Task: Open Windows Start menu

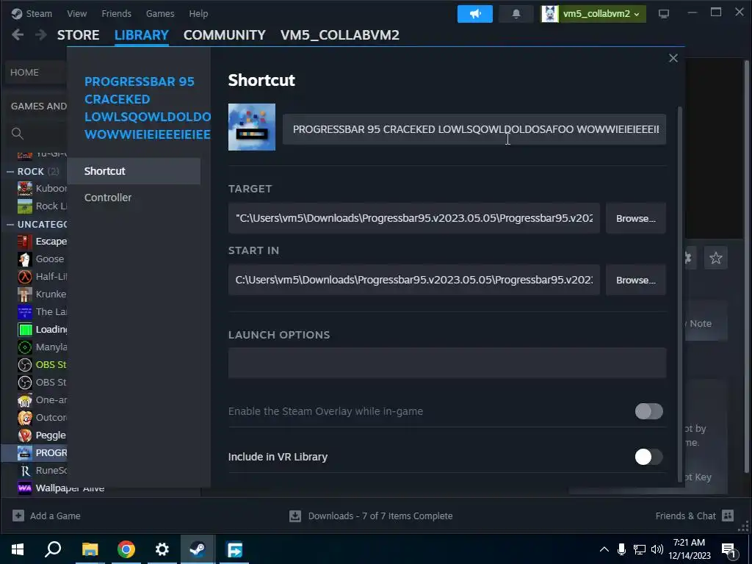Action: (x=18, y=549)
